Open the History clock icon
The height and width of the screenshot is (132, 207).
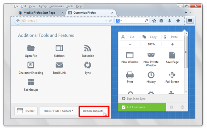pos(151,75)
